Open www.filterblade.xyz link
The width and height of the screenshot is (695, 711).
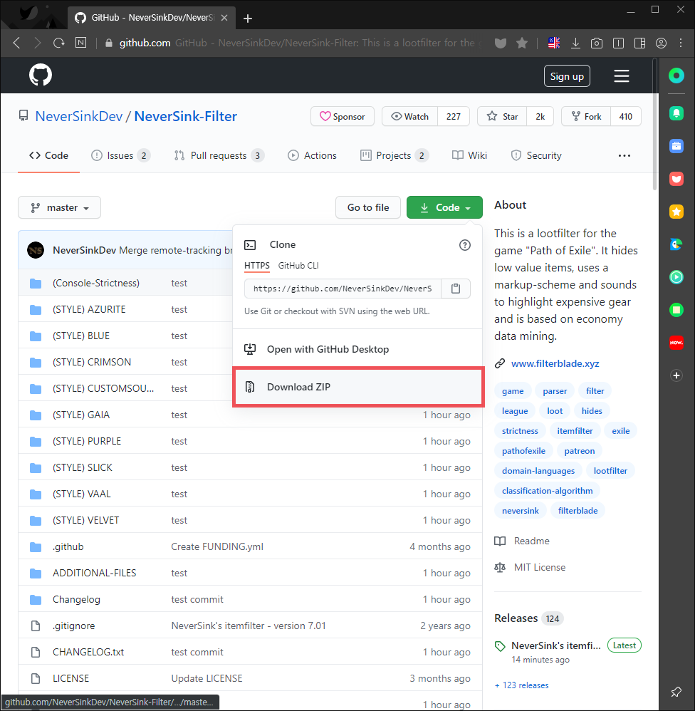pyautogui.click(x=555, y=363)
